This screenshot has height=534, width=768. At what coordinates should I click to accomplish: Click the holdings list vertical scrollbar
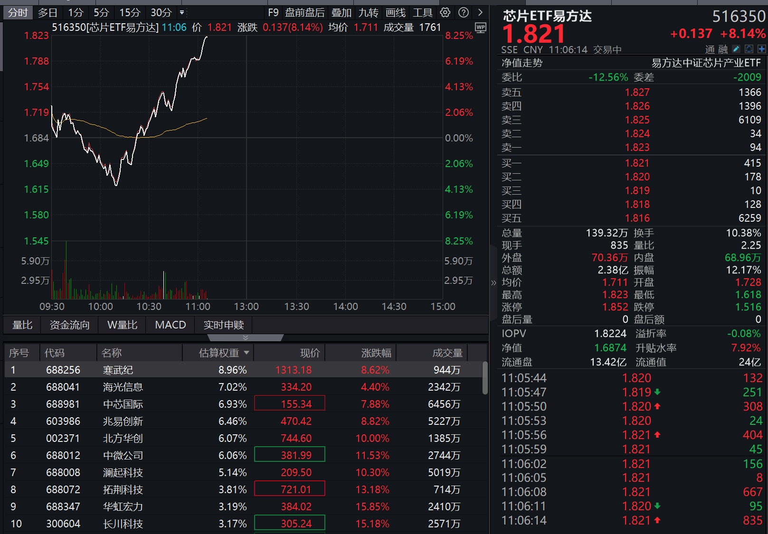pyautogui.click(x=485, y=378)
